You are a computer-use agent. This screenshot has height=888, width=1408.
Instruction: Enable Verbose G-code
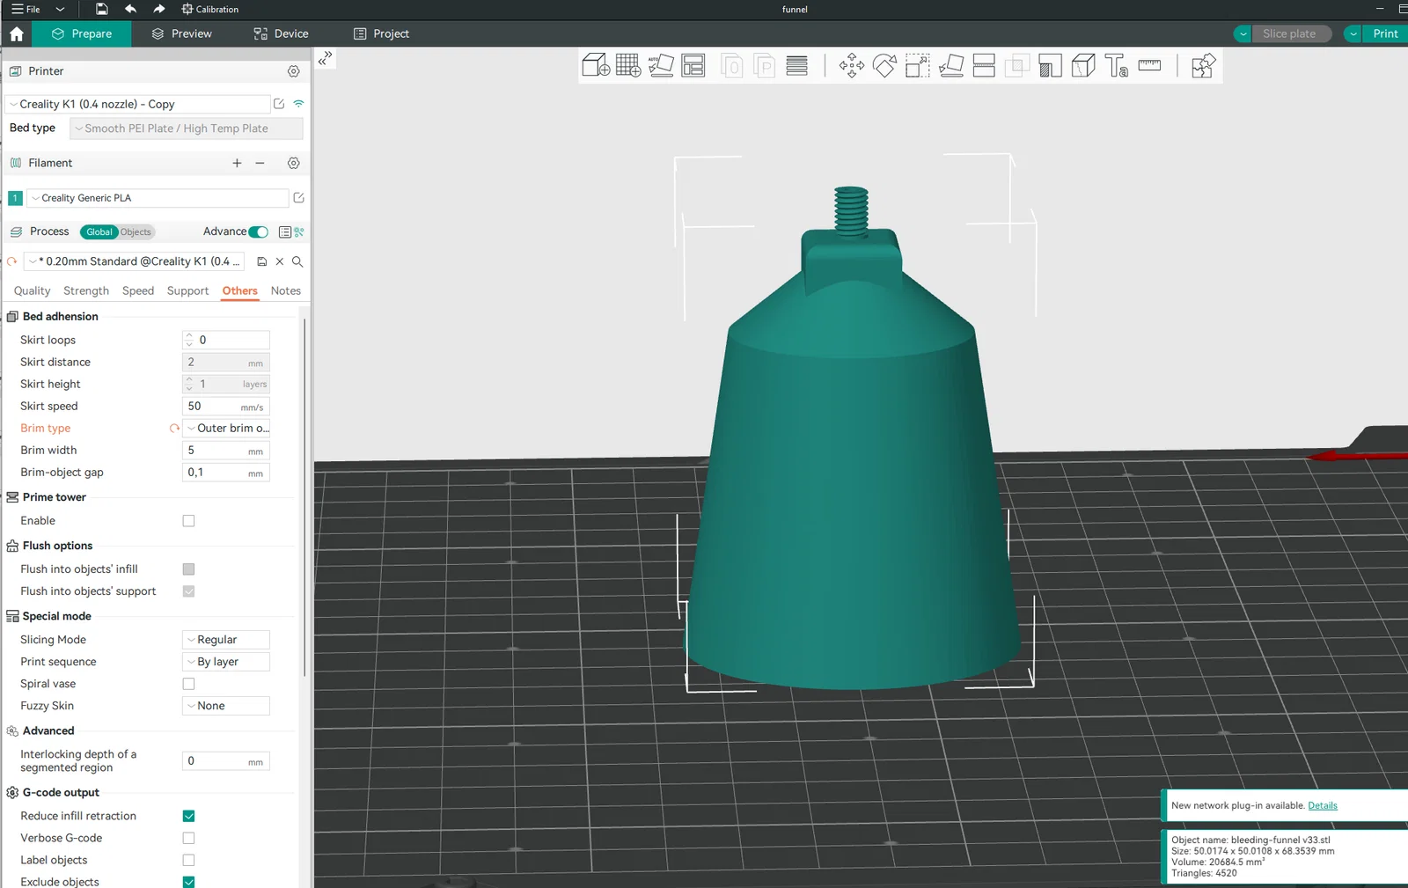188,838
